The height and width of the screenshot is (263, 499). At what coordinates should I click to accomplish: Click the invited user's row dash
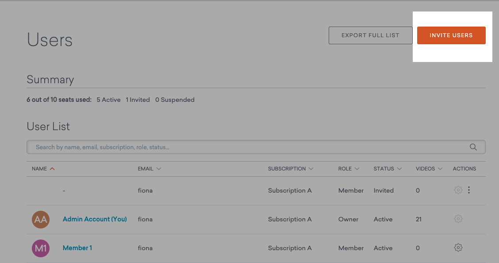(64, 190)
